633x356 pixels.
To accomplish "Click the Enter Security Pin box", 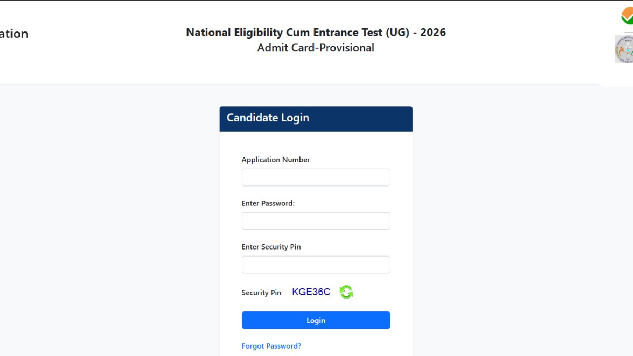I will pyautogui.click(x=316, y=264).
